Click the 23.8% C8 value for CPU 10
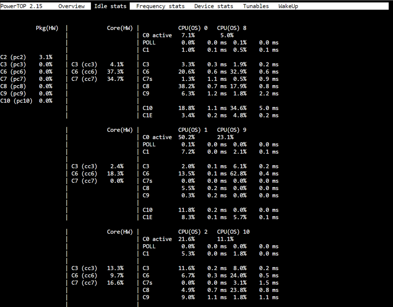 (x=239, y=290)
